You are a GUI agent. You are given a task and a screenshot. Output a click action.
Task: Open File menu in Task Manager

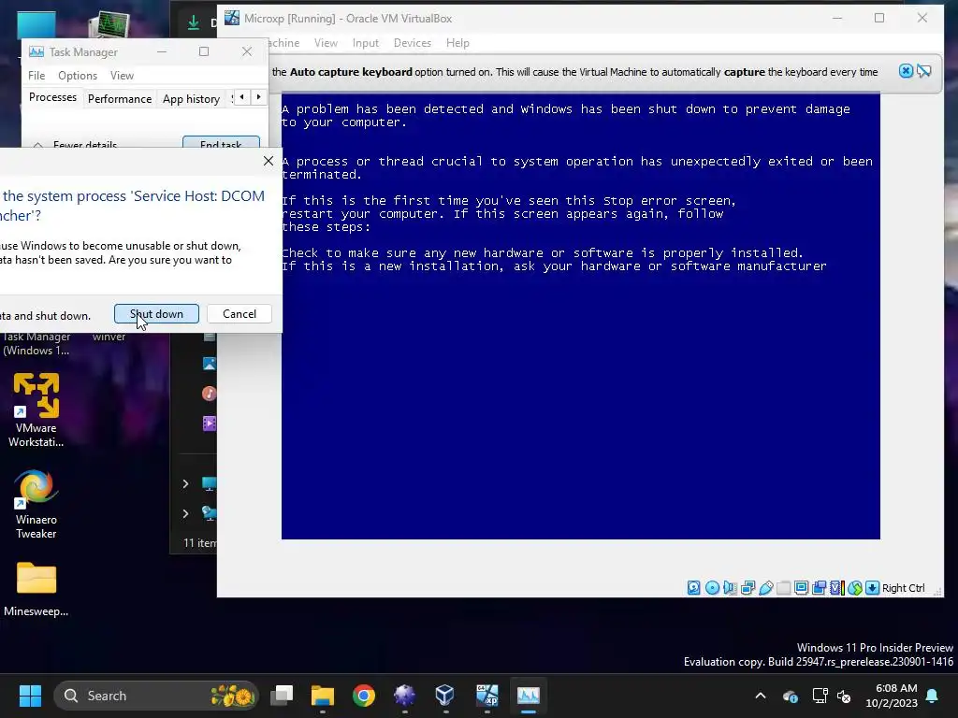tap(36, 76)
